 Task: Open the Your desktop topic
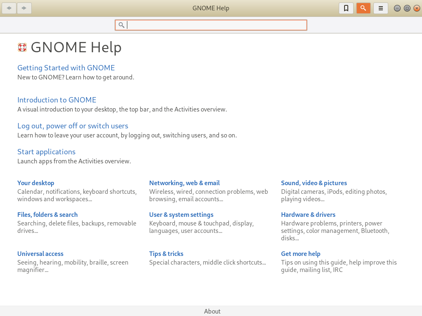tap(36, 183)
